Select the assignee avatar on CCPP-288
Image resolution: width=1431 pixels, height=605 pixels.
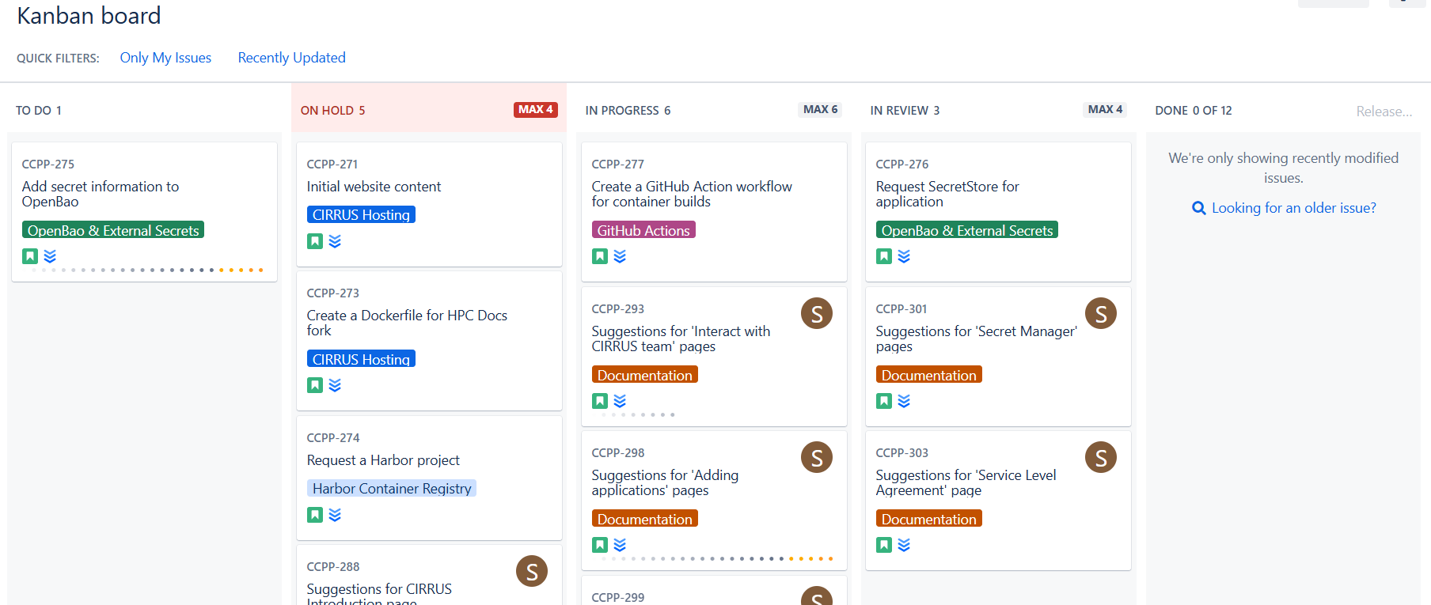pos(532,571)
